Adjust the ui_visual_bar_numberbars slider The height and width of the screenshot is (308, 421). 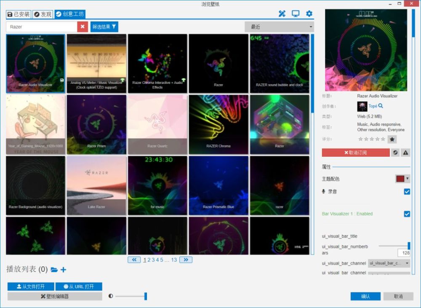[394, 246]
